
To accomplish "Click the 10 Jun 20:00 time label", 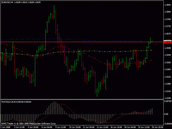I will coord(75,127).
